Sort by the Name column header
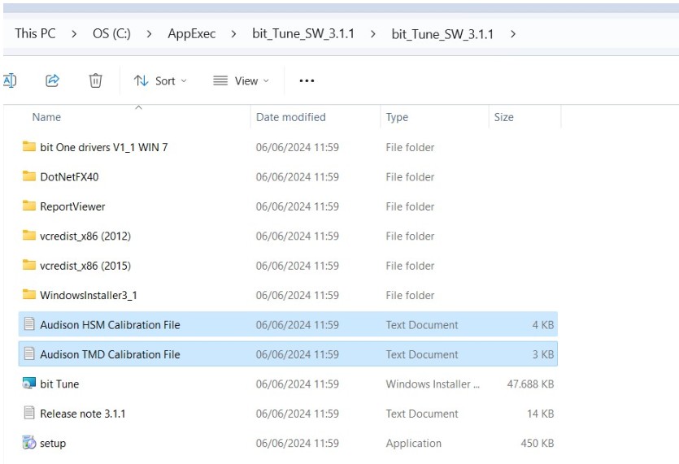 (46, 117)
